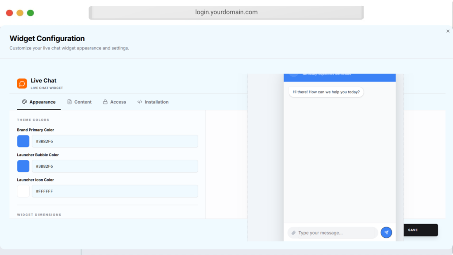Viewport: 453px width, 255px height.
Task: Click the red window close button
Action: 9,13
